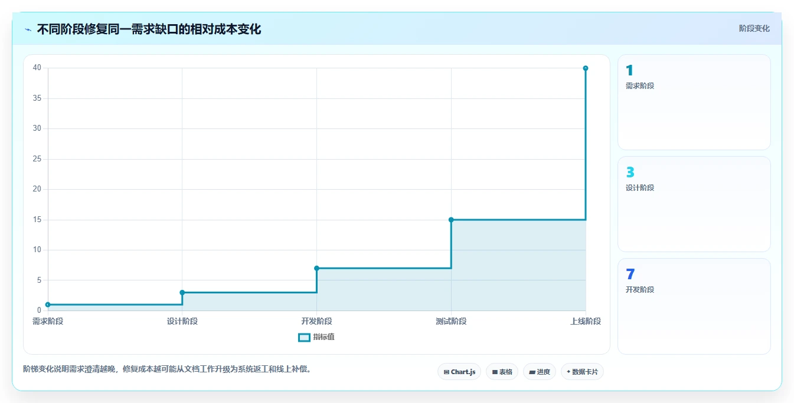
Task: Click the lightning icon beside the chart title
Action: coord(28,29)
